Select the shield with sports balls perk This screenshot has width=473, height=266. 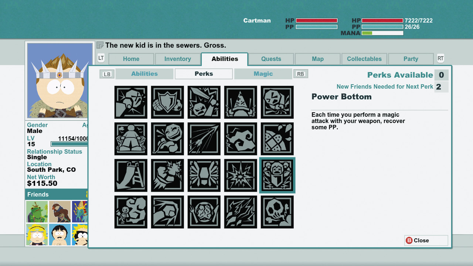(x=167, y=102)
